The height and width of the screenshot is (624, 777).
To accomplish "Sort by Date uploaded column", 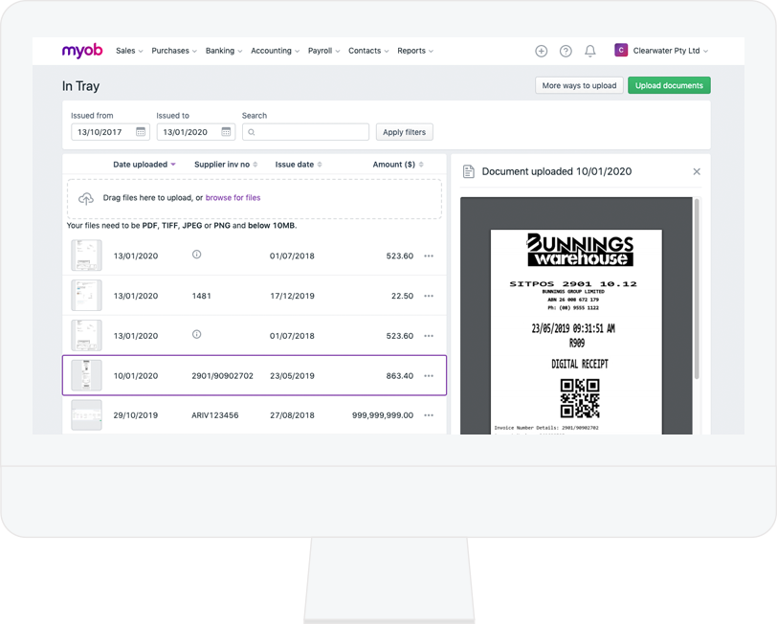I will (x=144, y=165).
